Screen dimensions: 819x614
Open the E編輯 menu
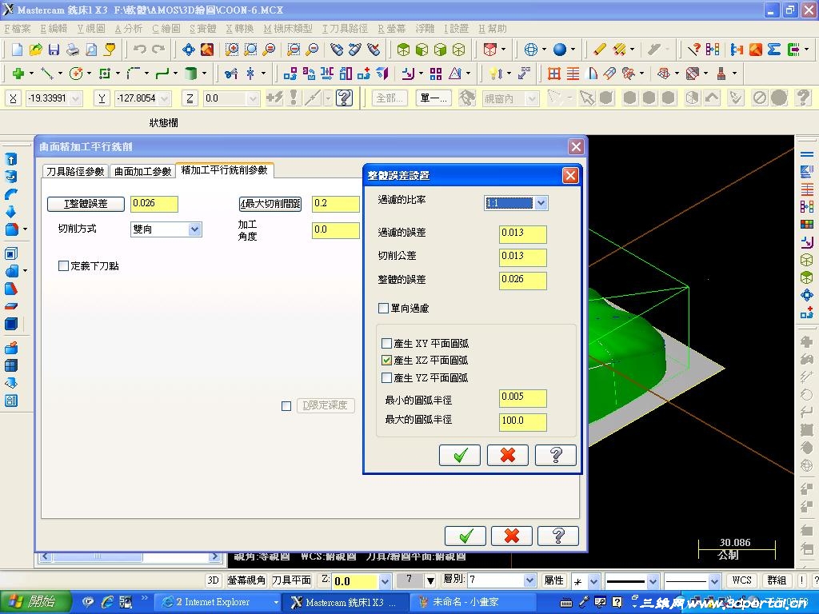(54, 29)
